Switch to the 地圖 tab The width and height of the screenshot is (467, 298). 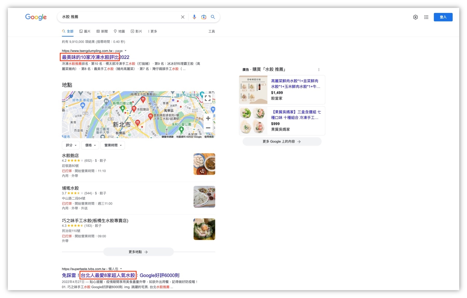click(120, 31)
